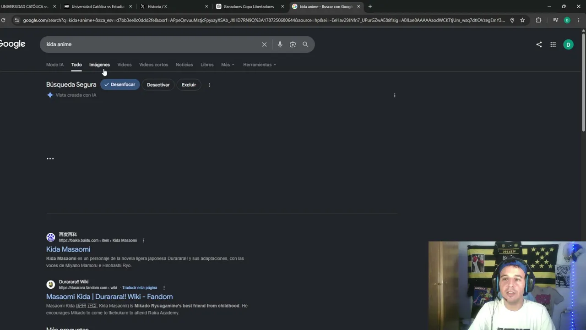Switch to Libros results tab

(x=207, y=65)
